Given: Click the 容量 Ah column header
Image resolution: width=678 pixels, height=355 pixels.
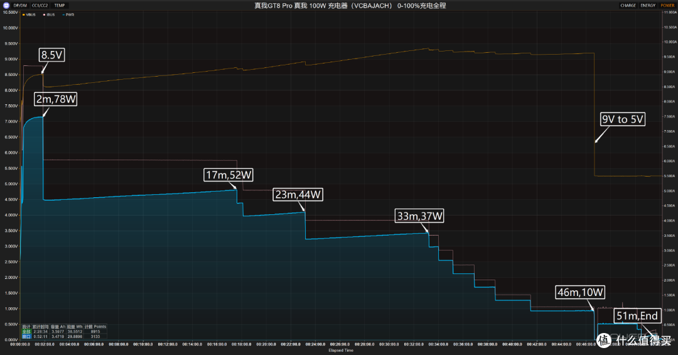Looking at the screenshot, I should [58, 327].
